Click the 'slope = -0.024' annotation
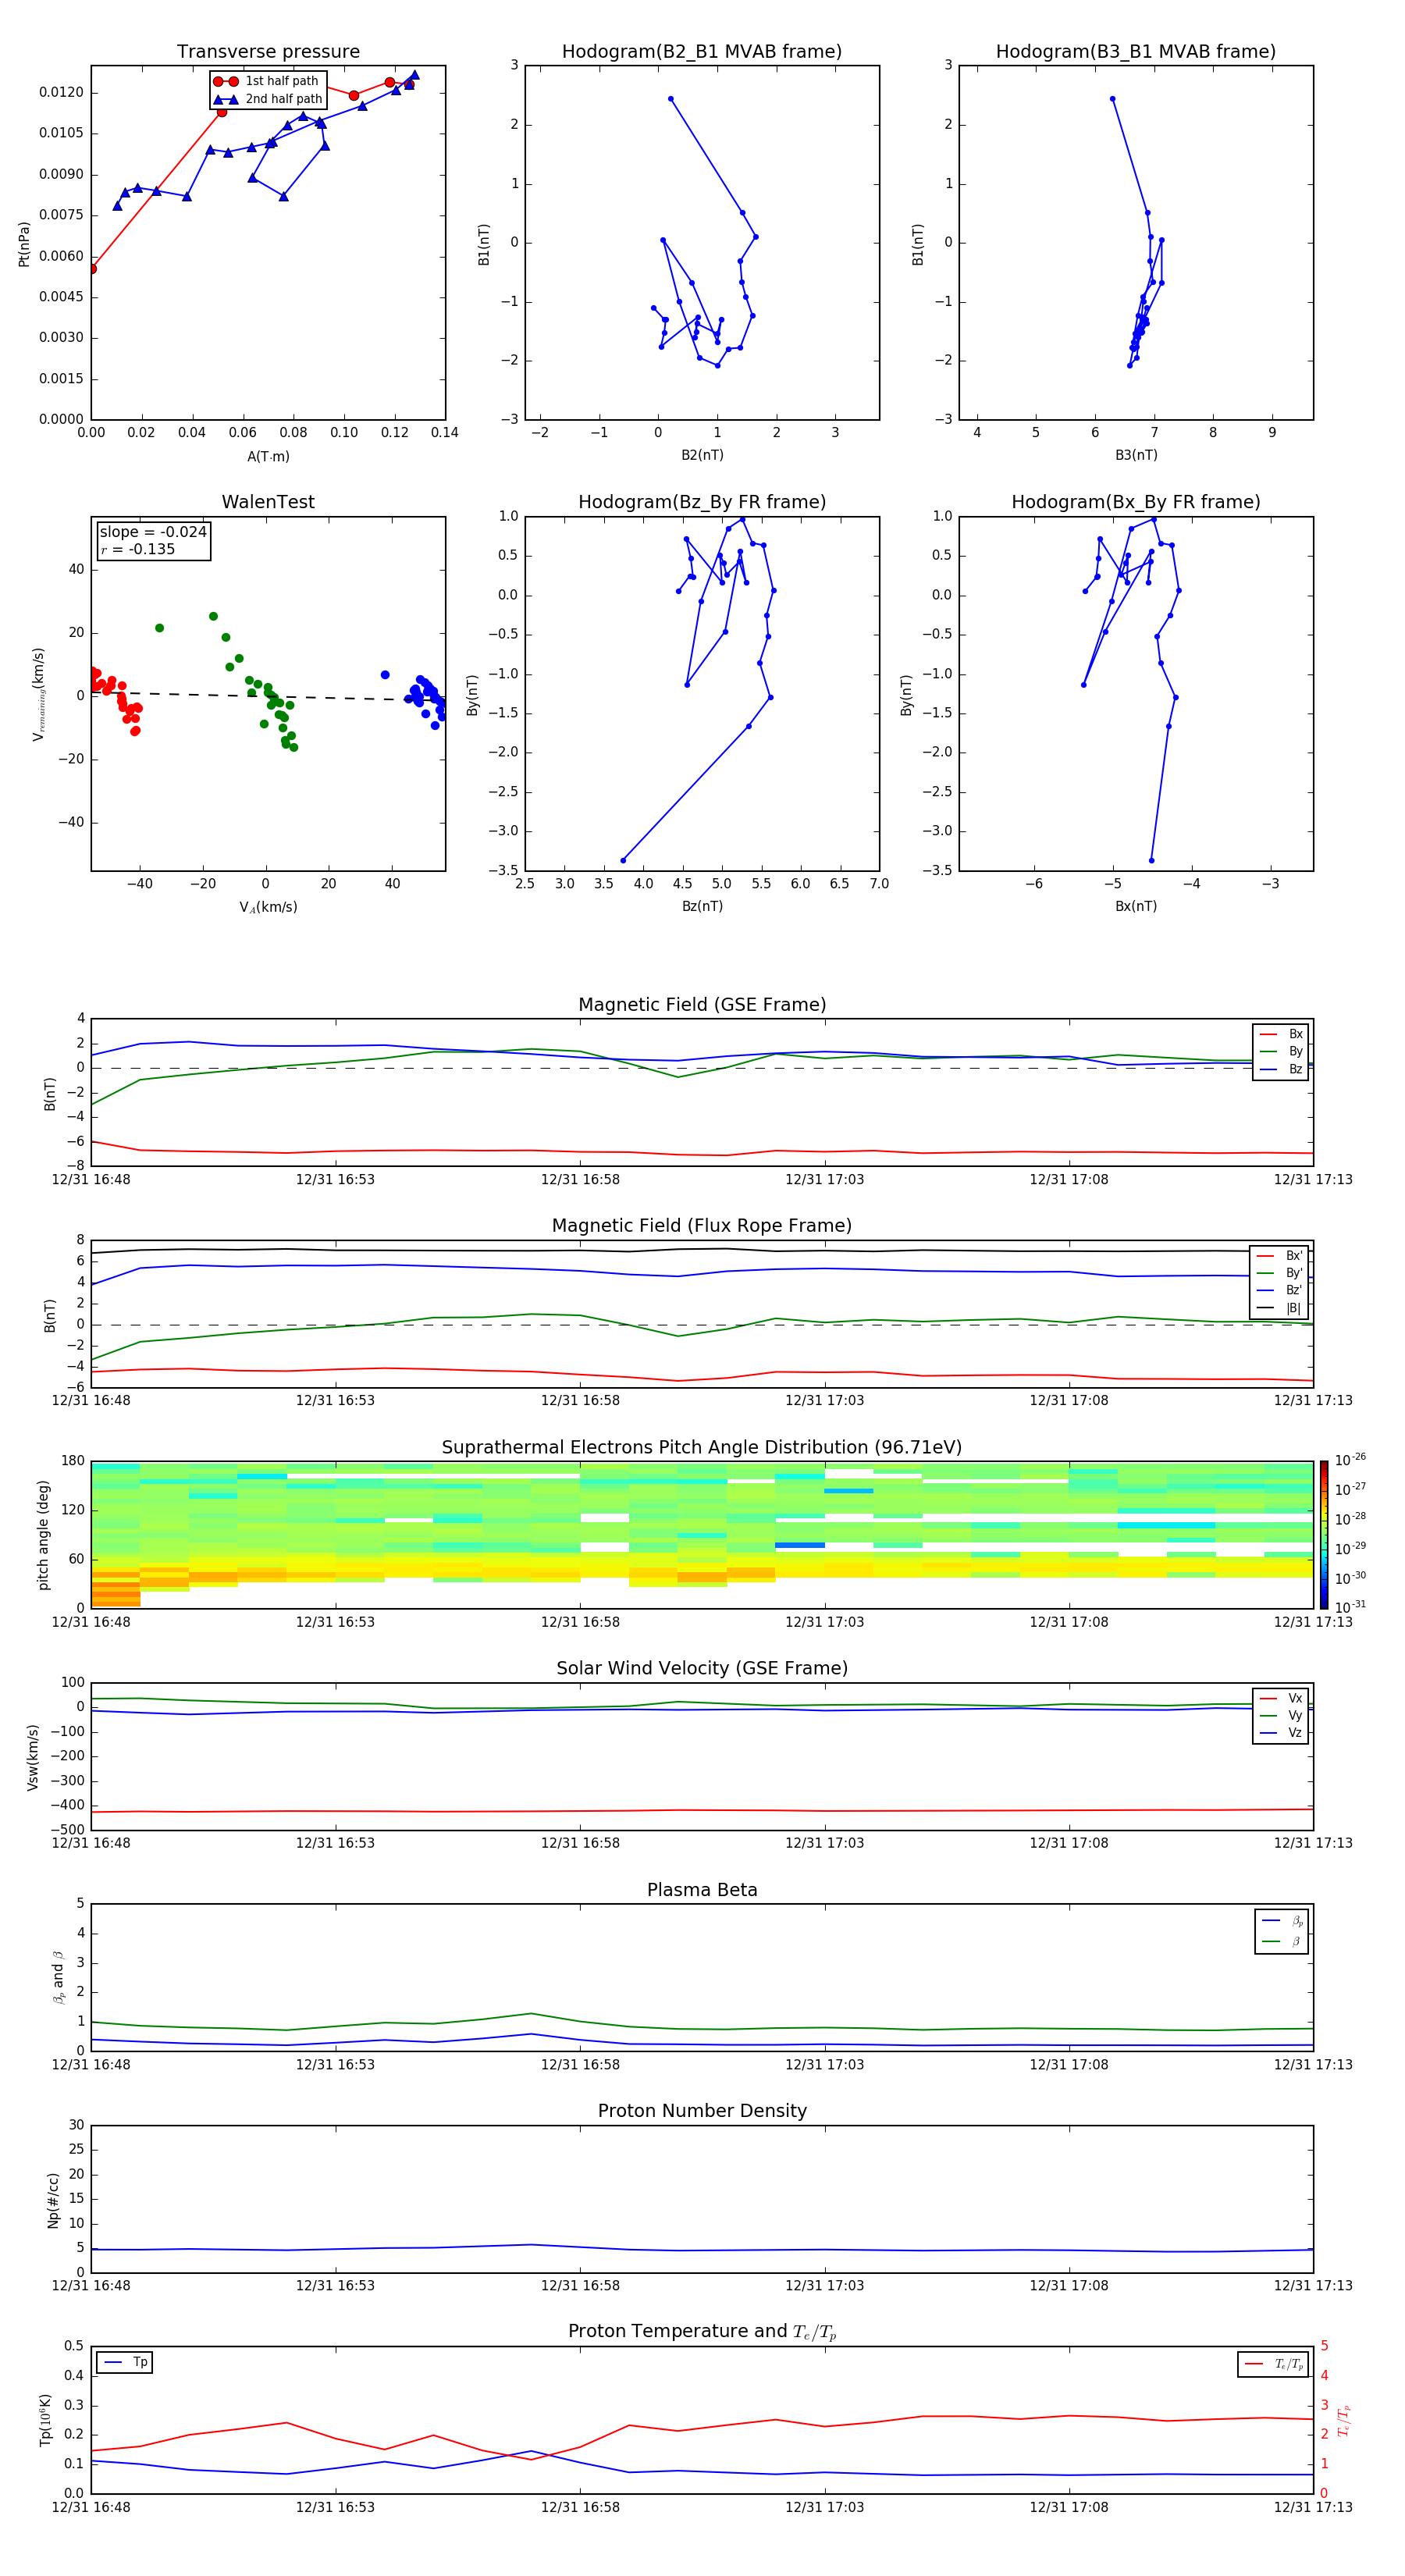1405x2576 pixels. (153, 532)
